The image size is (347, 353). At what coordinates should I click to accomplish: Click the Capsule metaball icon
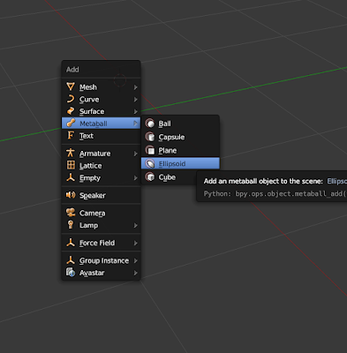point(150,137)
